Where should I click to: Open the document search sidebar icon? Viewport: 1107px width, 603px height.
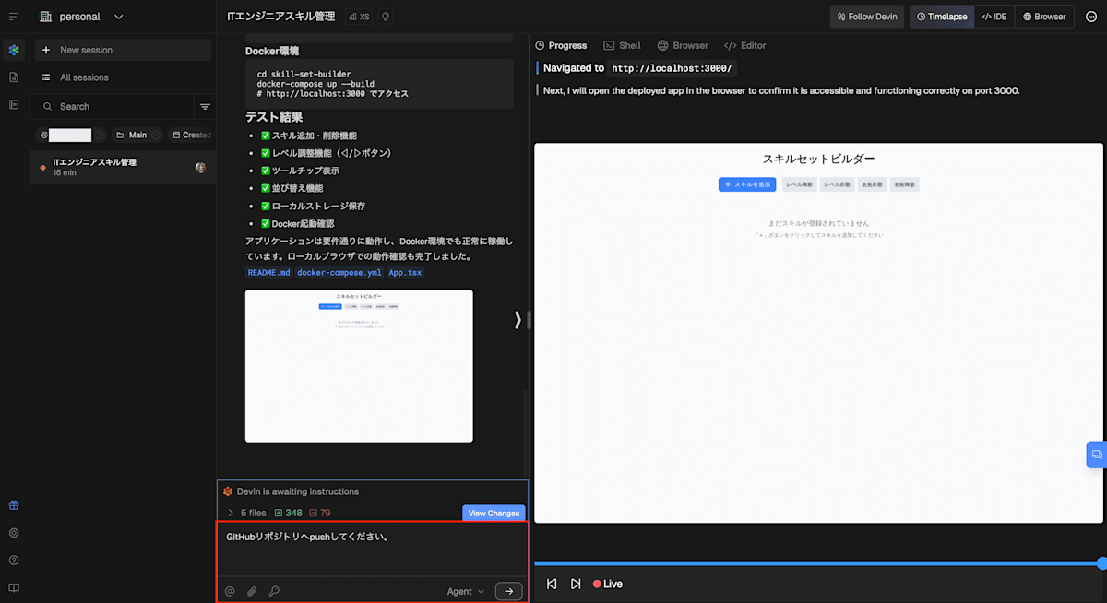pos(13,77)
